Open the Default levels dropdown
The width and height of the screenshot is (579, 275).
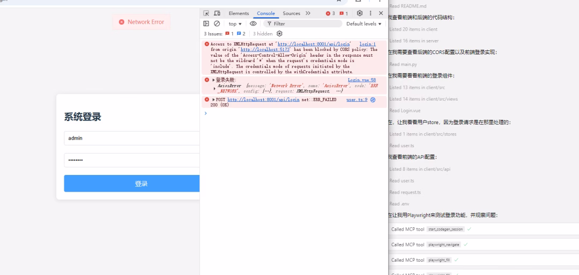pos(364,24)
